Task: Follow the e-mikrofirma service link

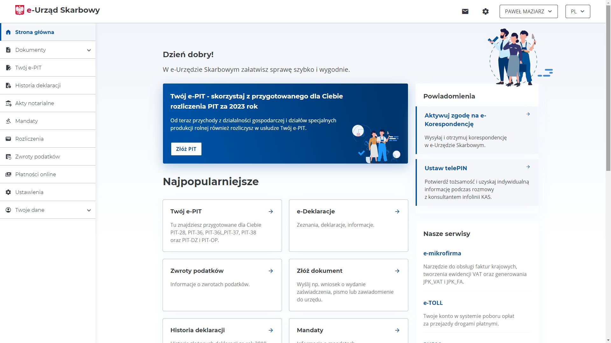Action: pos(442,253)
